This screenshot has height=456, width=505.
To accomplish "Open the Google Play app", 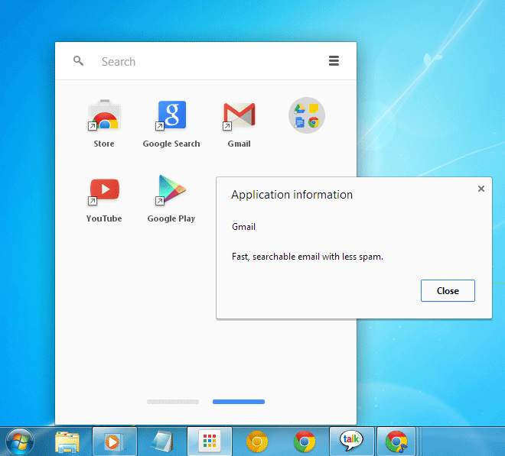I will pyautogui.click(x=171, y=189).
